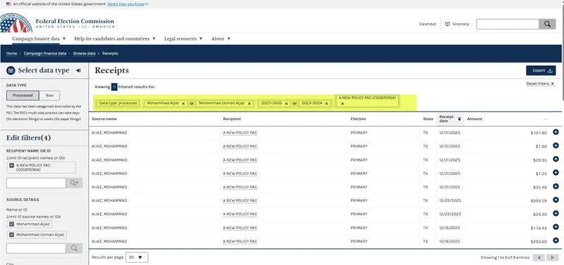Remove the Mohammad Usman Aijaz filter tag
564x265 pixels.
coord(250,103)
